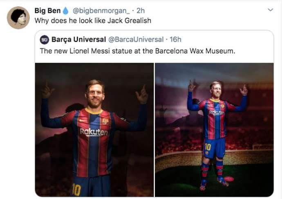
Task: Open the full-body statue photo on the right
Action: click(x=214, y=130)
